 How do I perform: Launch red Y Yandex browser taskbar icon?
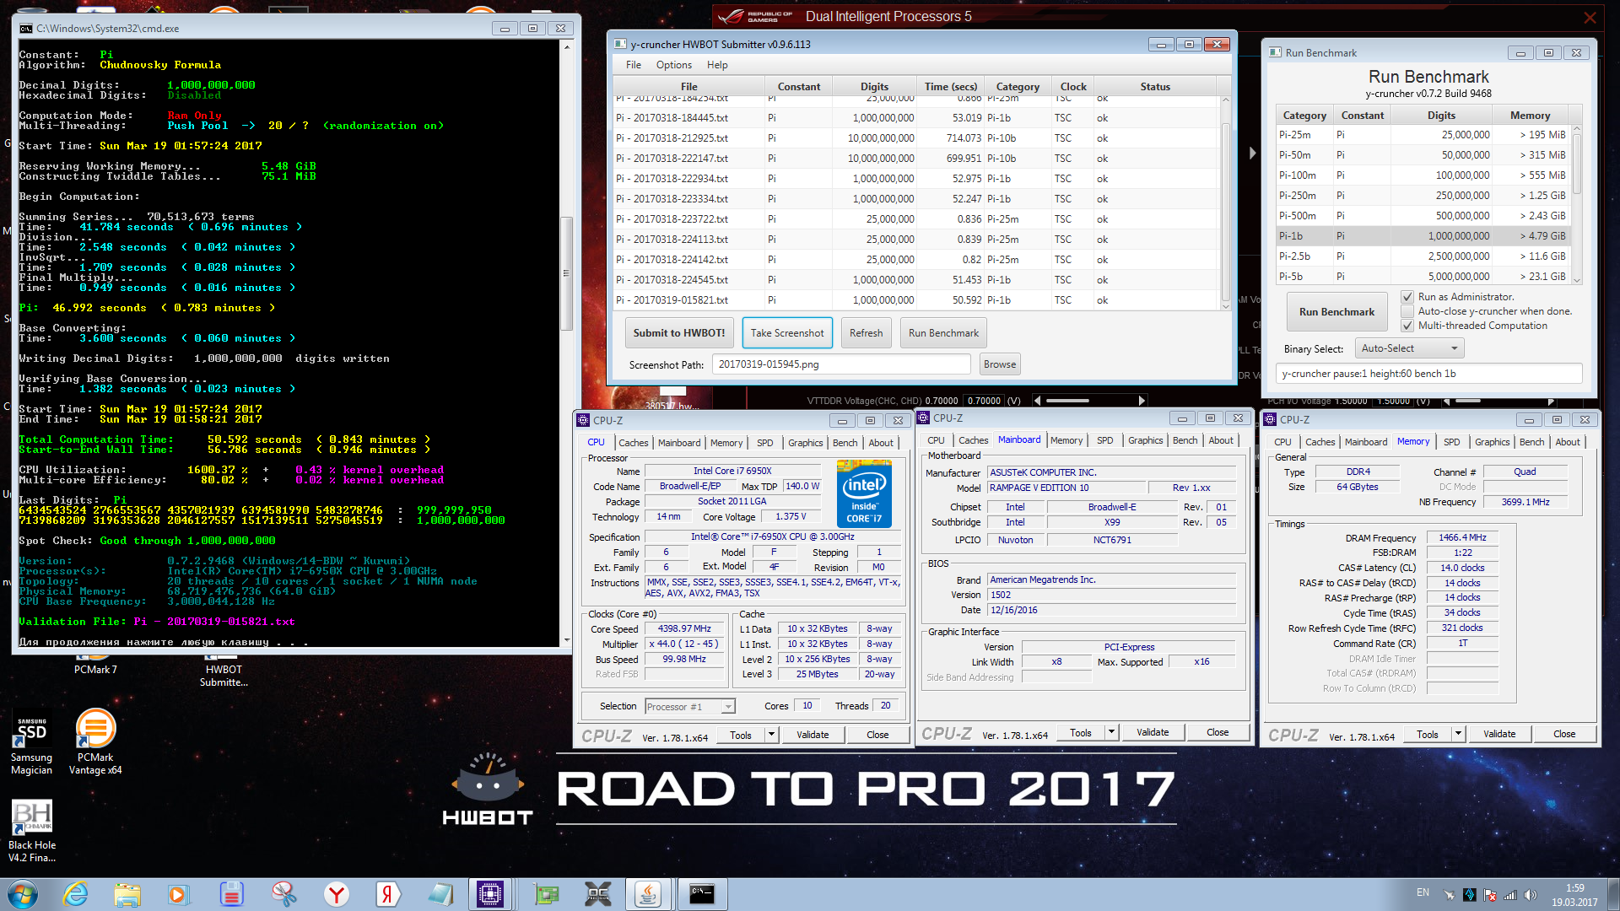(337, 894)
